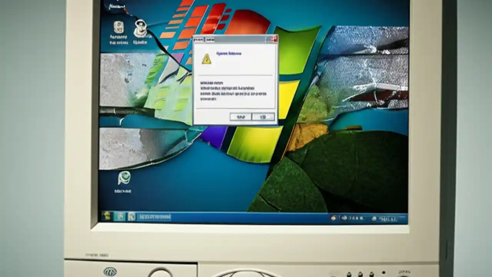Click the warning triangle icon in the dialog
The height and width of the screenshot is (277, 492).
pyautogui.click(x=206, y=60)
